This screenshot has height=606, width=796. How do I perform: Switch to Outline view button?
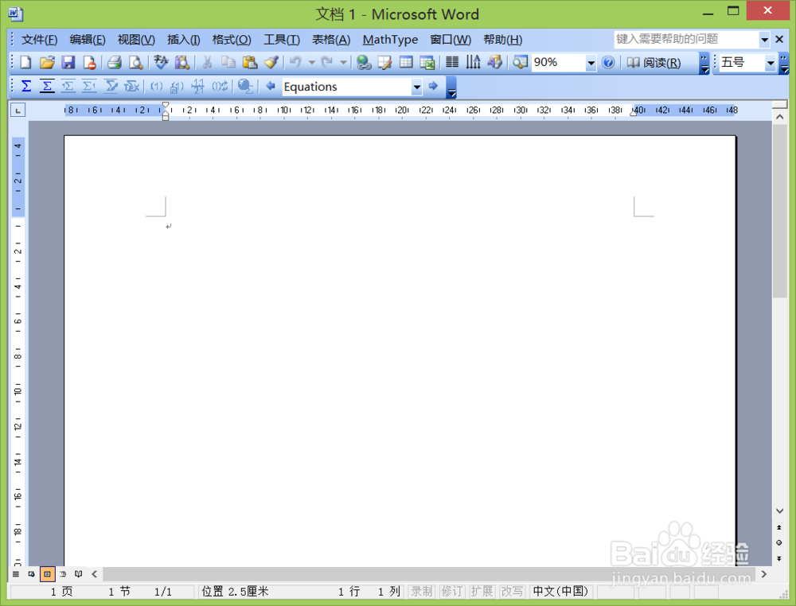[x=63, y=574]
